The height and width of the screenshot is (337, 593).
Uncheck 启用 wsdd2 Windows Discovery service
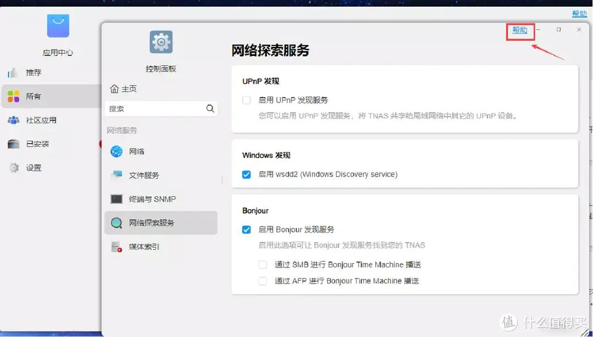[x=246, y=174]
